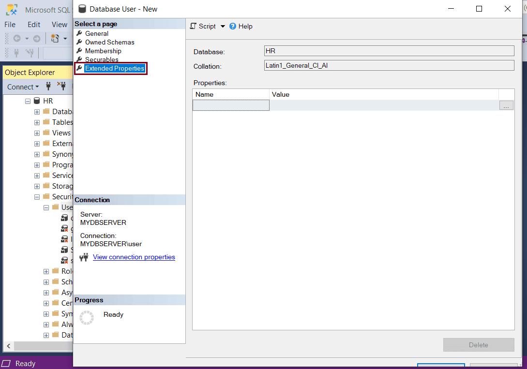
Task: Click the empty Name cell in Properties grid
Action: pos(231,105)
